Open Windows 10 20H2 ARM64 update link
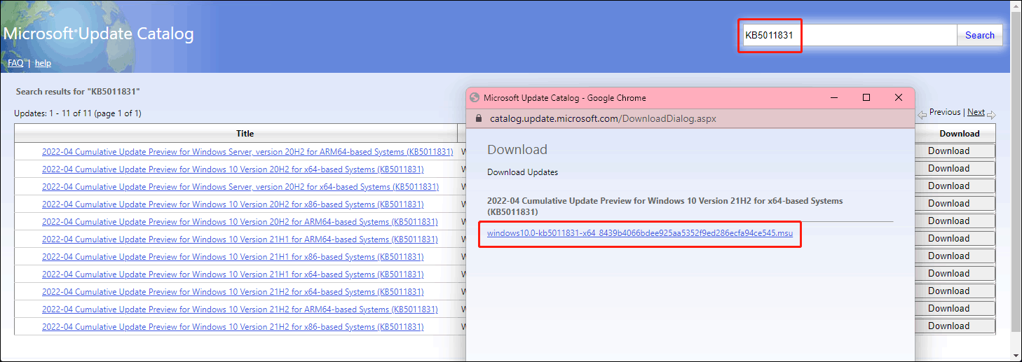 tap(240, 221)
